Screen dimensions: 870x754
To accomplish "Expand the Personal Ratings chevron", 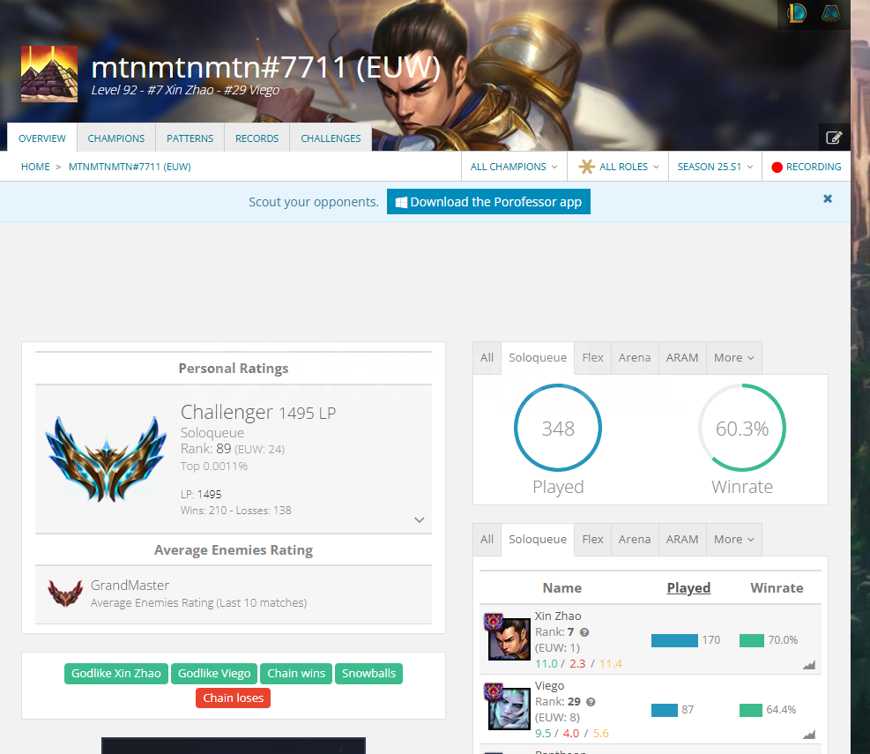I will click(420, 519).
